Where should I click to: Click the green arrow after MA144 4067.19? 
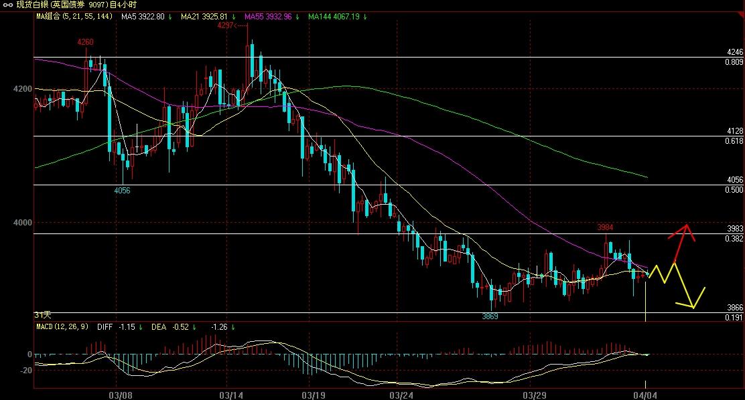(x=364, y=16)
